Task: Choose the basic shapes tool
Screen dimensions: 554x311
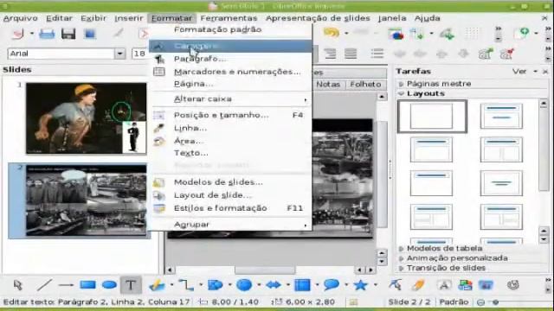Action: click(x=215, y=285)
